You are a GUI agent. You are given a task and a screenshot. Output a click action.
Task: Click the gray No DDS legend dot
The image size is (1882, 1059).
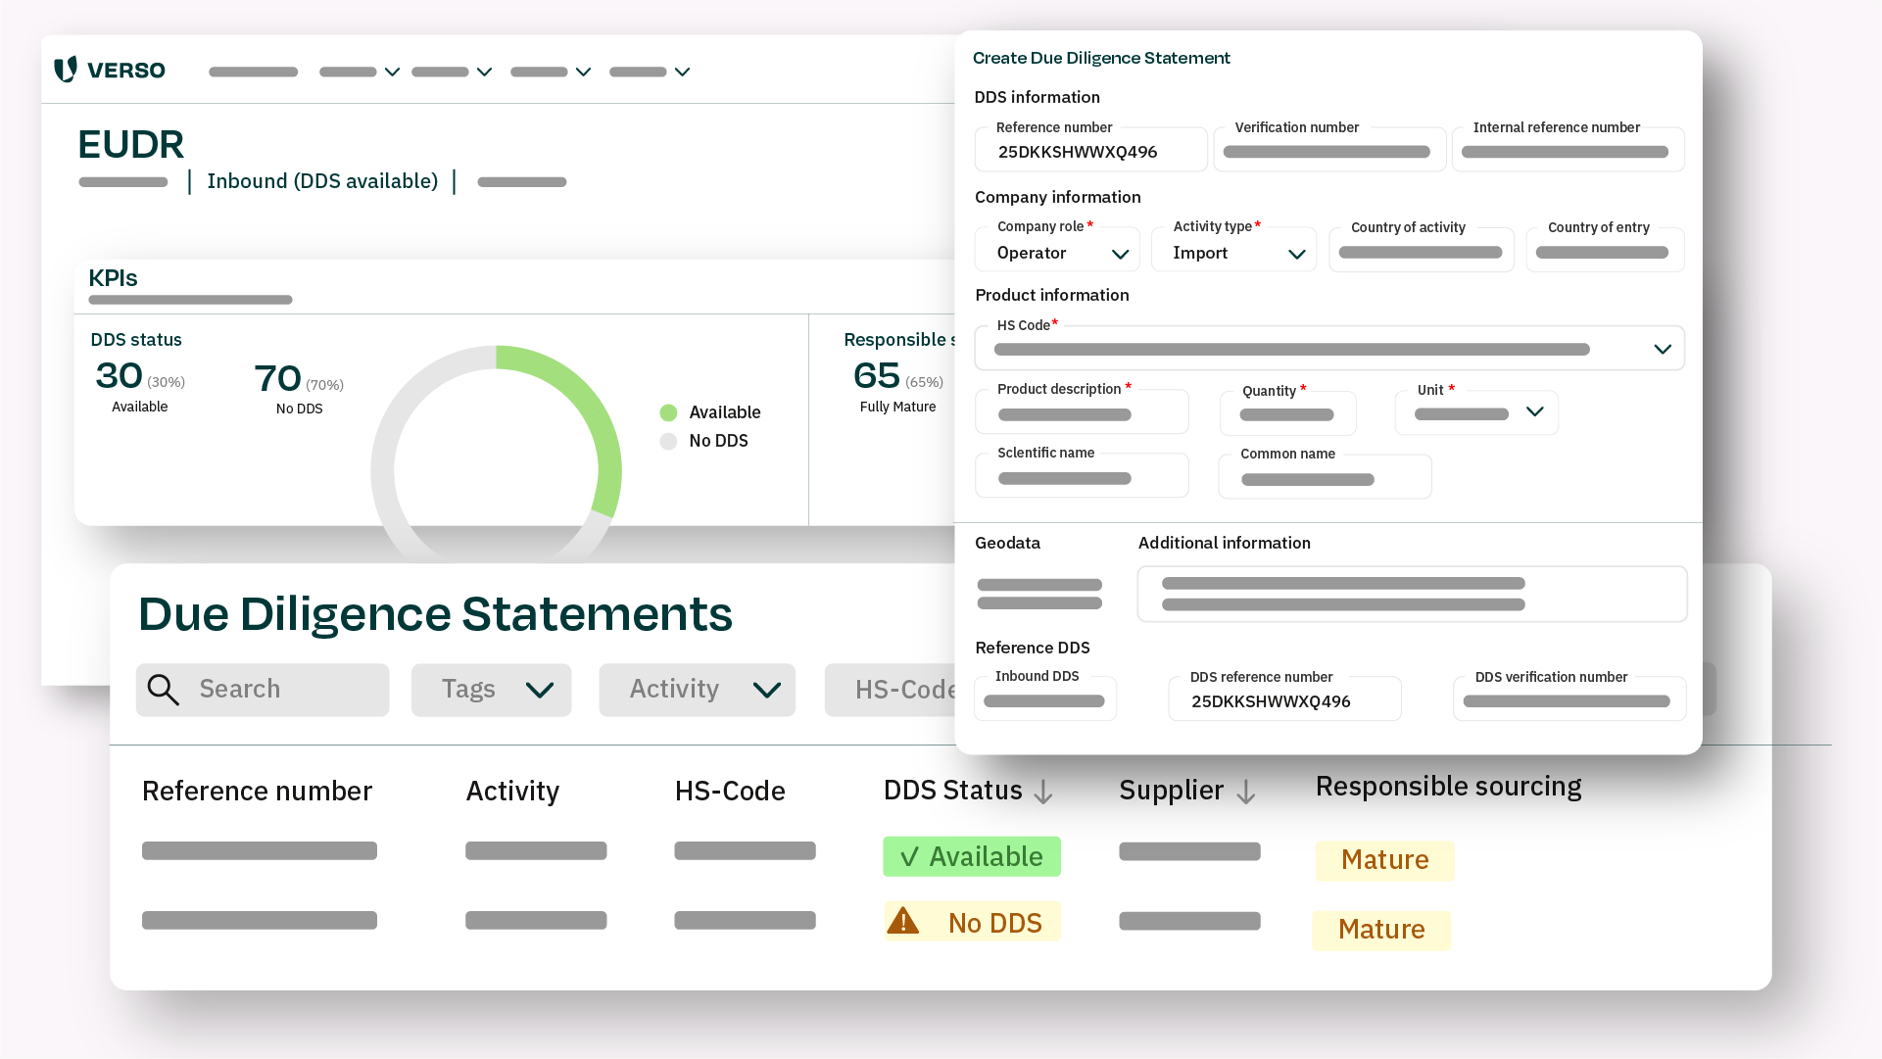coord(668,441)
